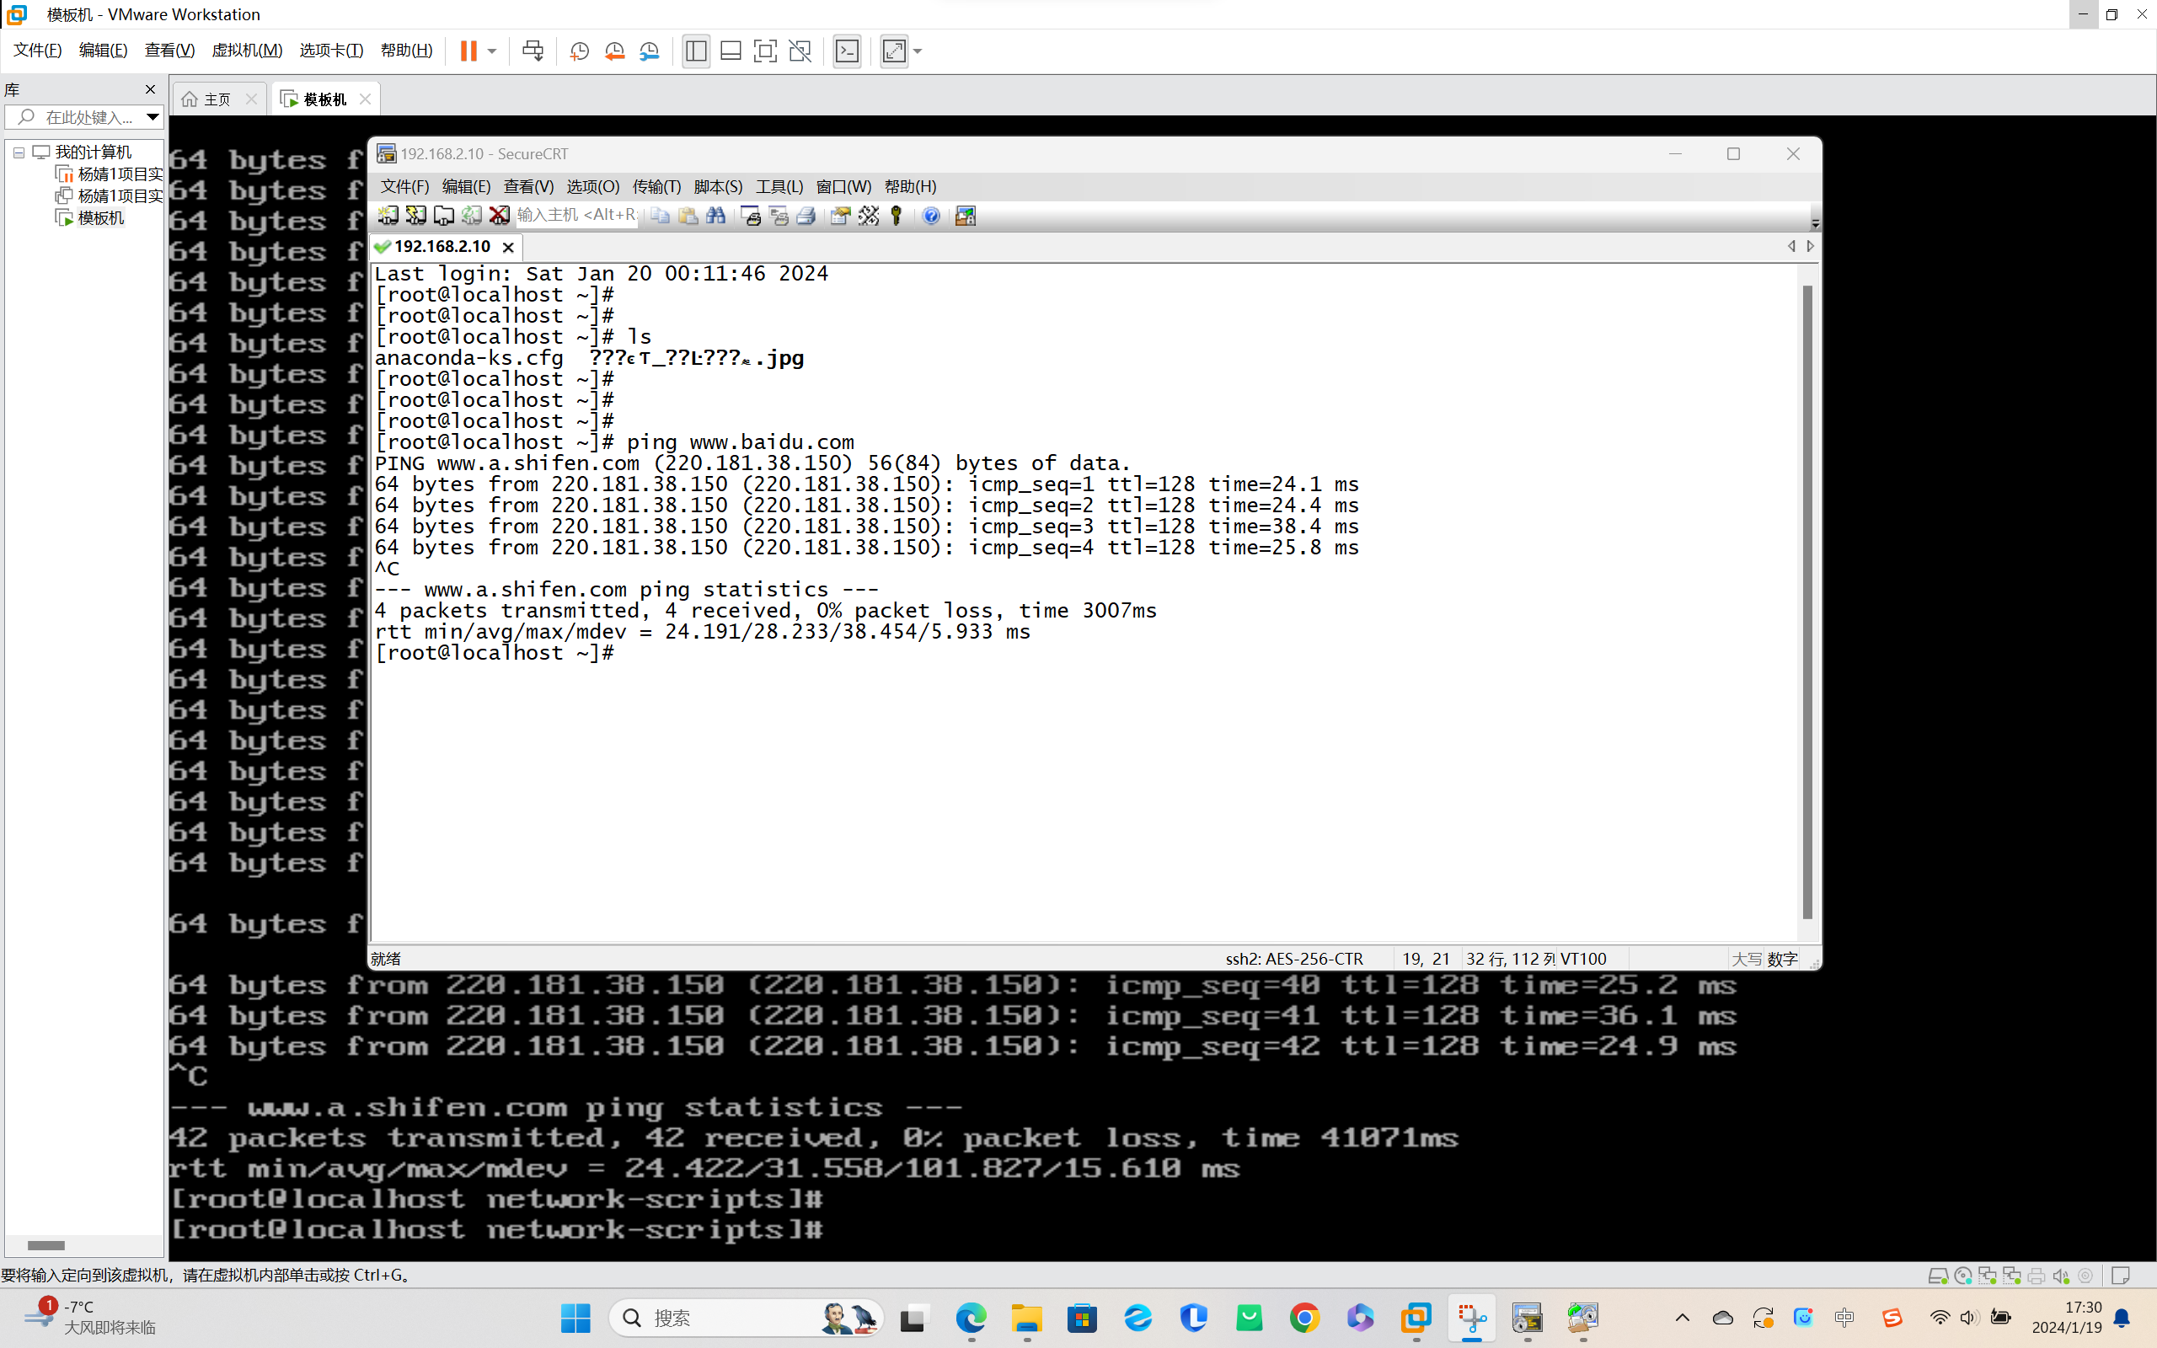Viewport: 2157px width, 1348px height.
Task: Open SecureCRT 工具(L) menu
Action: pyautogui.click(x=779, y=186)
